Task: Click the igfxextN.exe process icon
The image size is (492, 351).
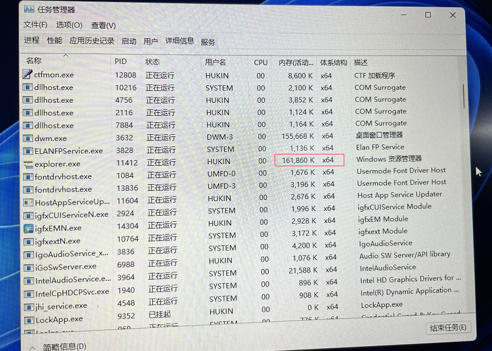Action: [x=28, y=241]
